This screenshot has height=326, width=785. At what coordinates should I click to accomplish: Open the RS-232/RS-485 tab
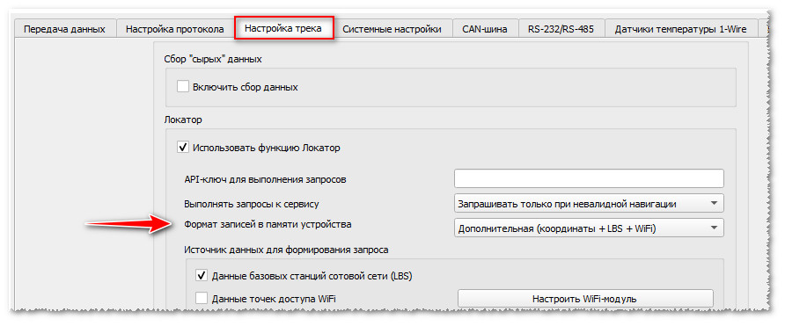561,30
